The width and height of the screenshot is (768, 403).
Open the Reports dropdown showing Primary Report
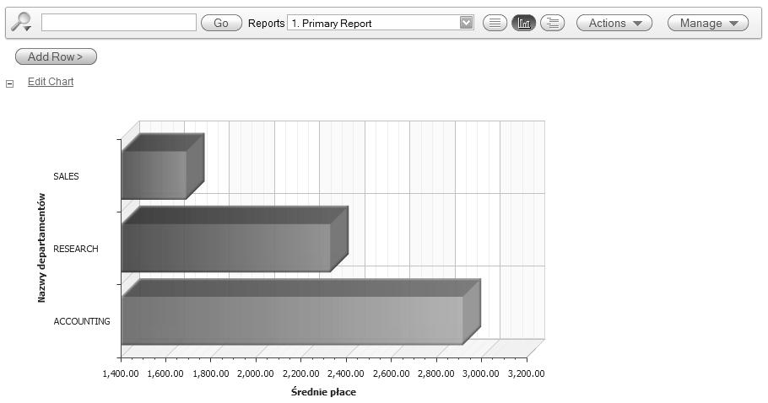point(381,23)
